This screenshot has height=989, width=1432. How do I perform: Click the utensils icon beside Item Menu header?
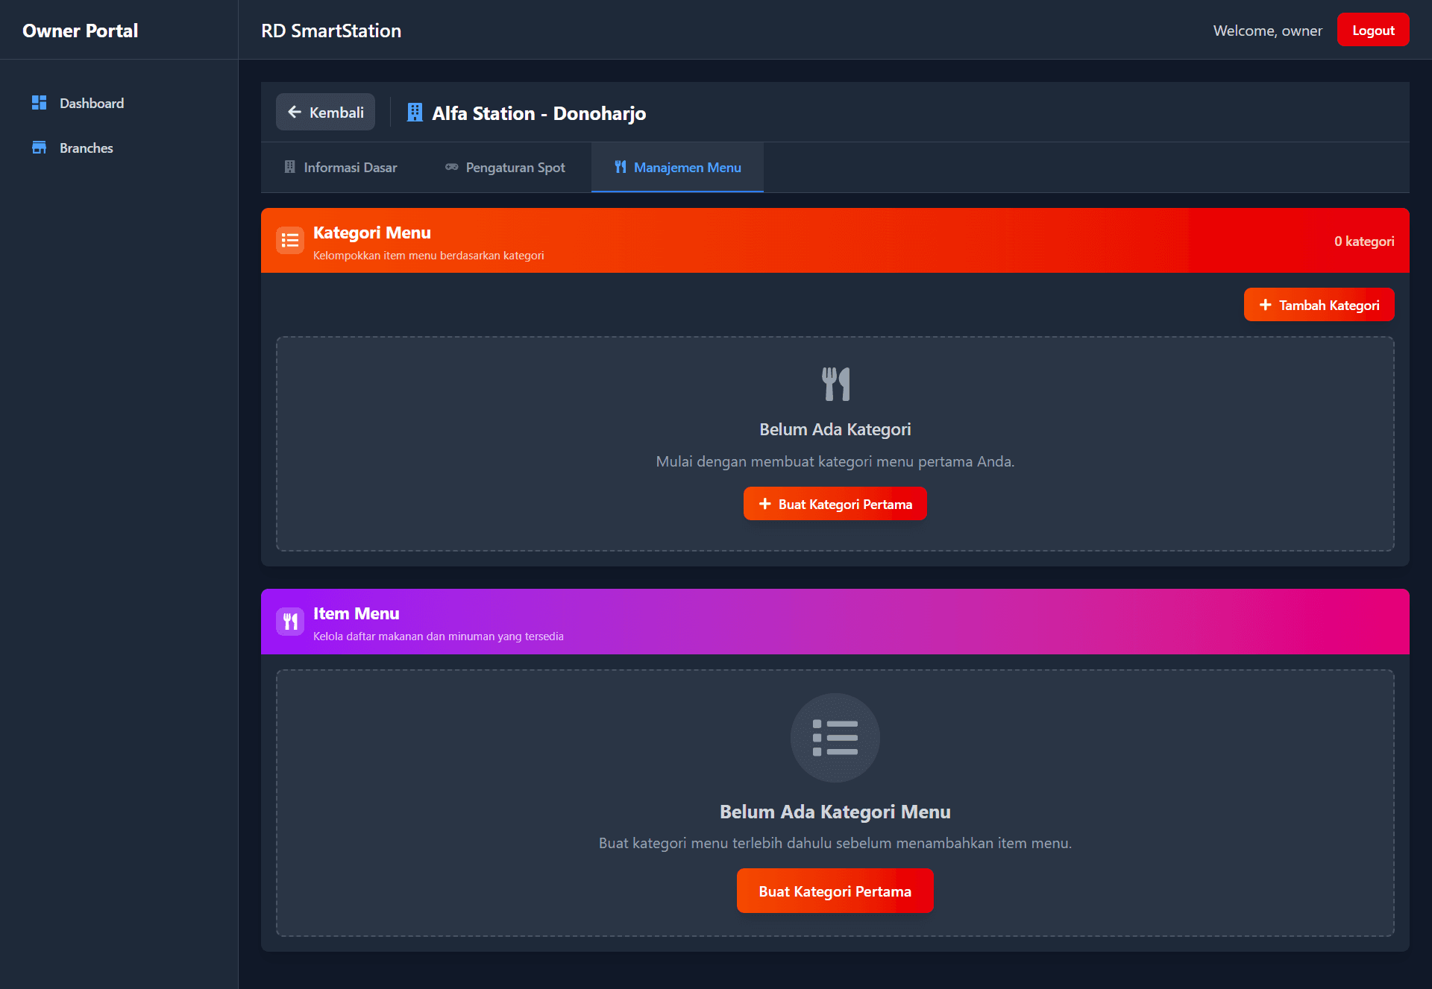pos(290,622)
